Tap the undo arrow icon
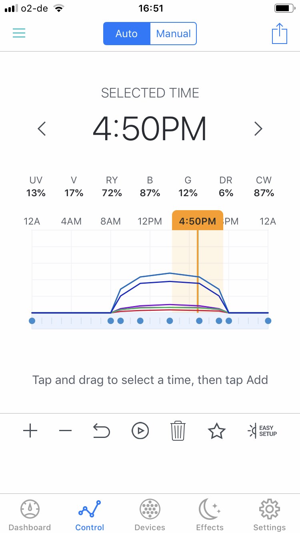Screen dimensions: 300x533 click(101, 431)
